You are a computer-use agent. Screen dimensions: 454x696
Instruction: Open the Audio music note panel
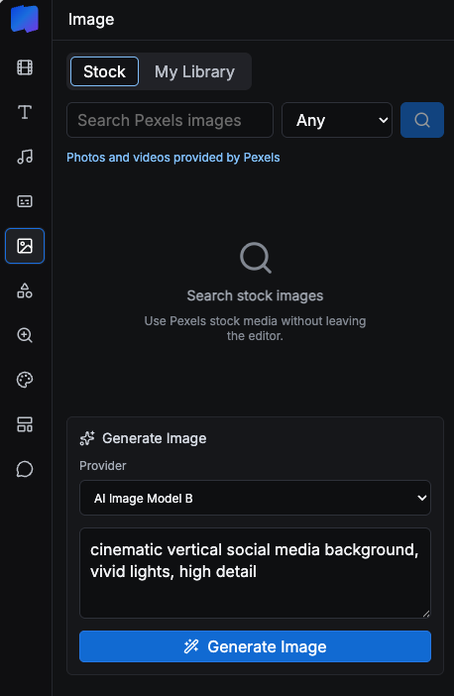click(25, 157)
